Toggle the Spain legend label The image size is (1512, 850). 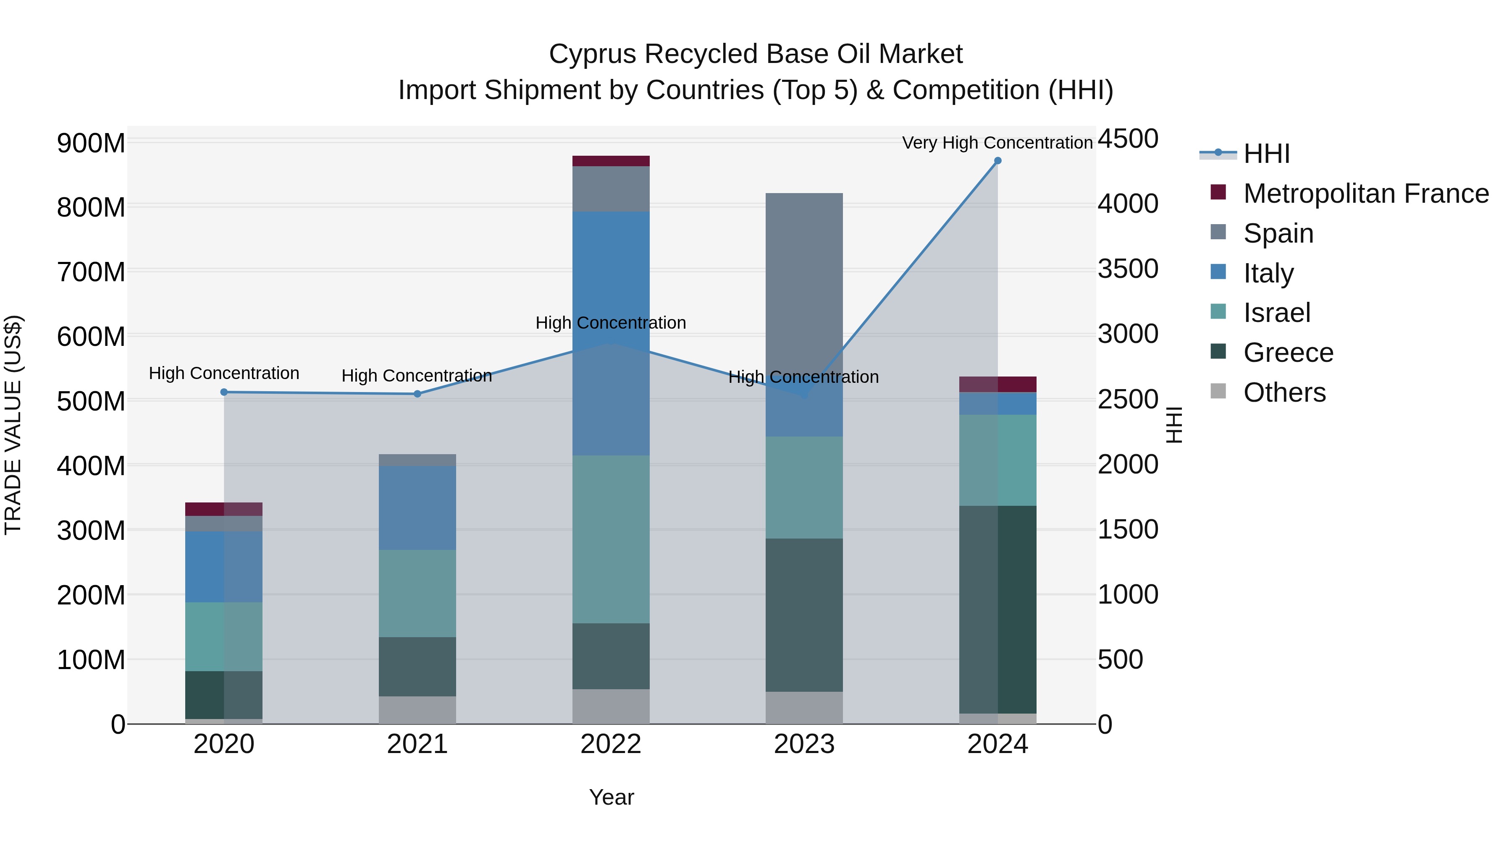pyautogui.click(x=1278, y=233)
